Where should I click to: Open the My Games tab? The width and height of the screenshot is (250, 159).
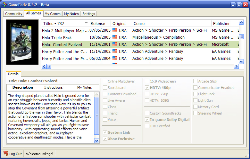pyautogui.click(x=53, y=14)
